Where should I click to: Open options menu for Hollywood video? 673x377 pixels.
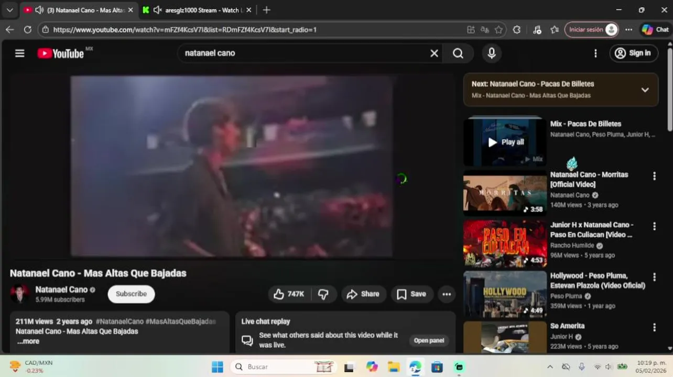[654, 277]
